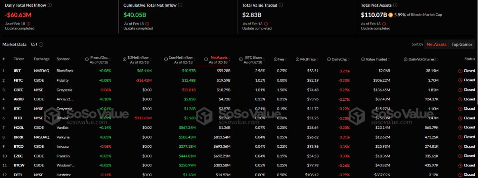Switch sorting to Top Gainer

(x=462, y=44)
